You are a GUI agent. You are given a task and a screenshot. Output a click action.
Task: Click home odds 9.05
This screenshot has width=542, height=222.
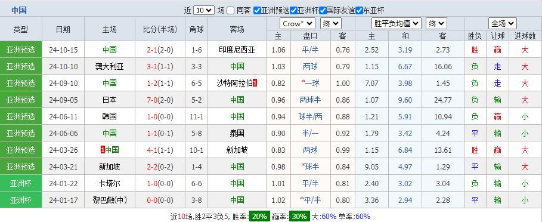[371, 166]
